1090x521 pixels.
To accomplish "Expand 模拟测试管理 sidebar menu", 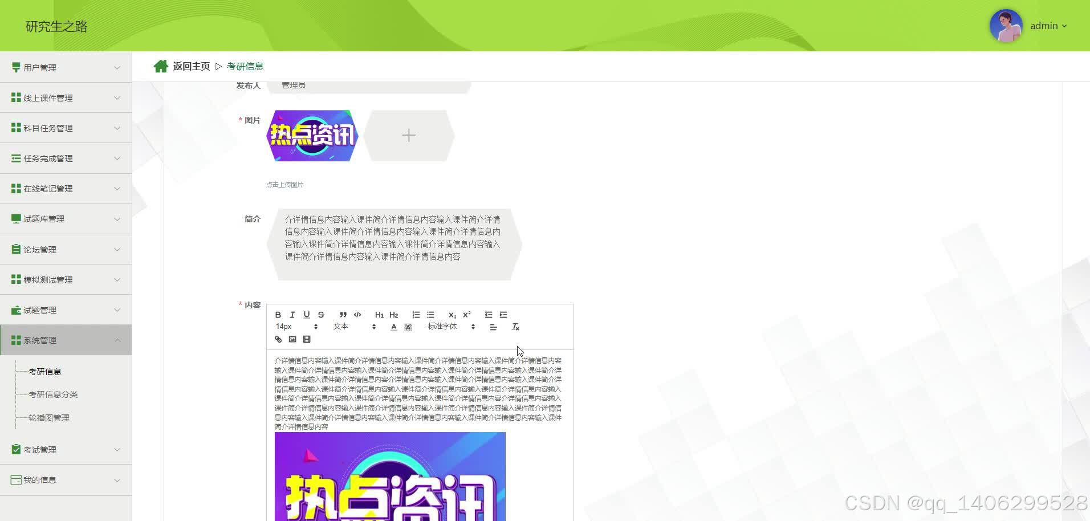I will 66,279.
